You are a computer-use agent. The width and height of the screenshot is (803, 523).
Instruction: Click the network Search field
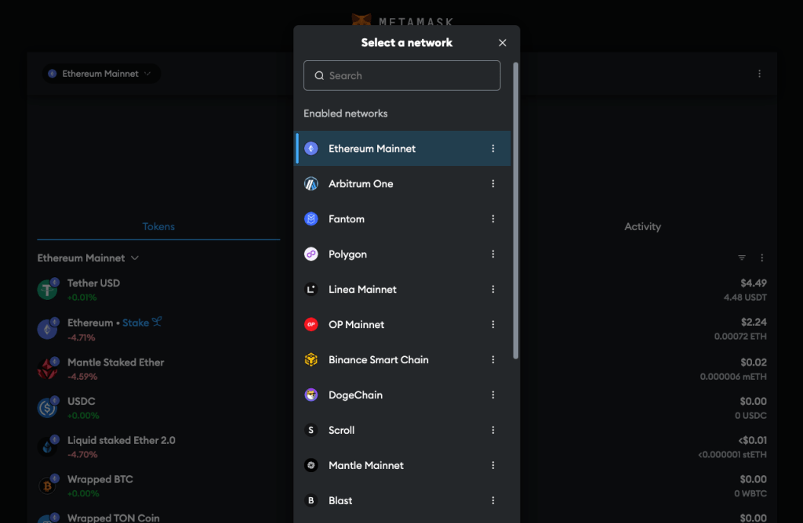[402, 76]
